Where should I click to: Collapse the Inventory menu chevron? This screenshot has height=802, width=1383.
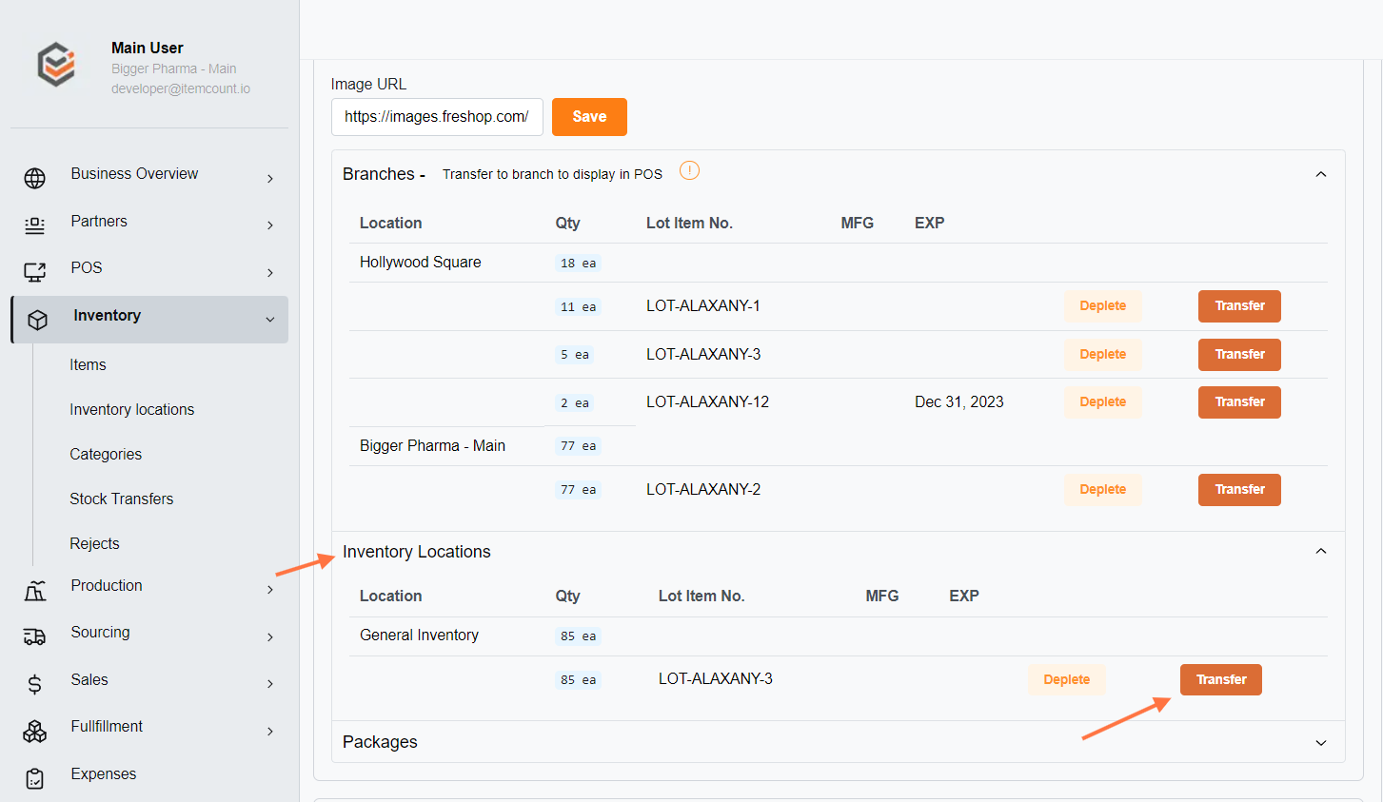point(270,320)
